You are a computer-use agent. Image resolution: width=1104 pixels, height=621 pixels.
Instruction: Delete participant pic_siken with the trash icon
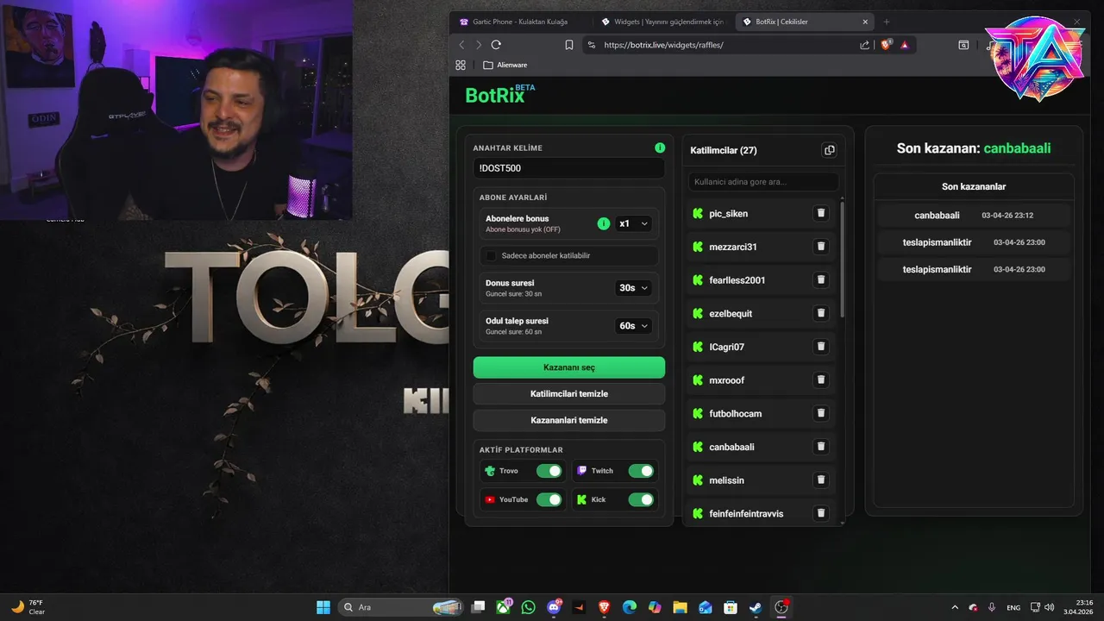(821, 213)
